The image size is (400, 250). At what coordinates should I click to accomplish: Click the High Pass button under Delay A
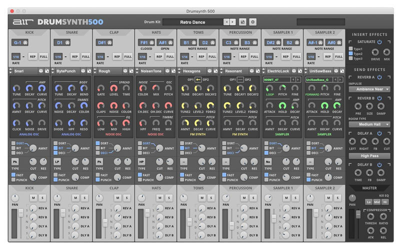[x=369, y=156]
